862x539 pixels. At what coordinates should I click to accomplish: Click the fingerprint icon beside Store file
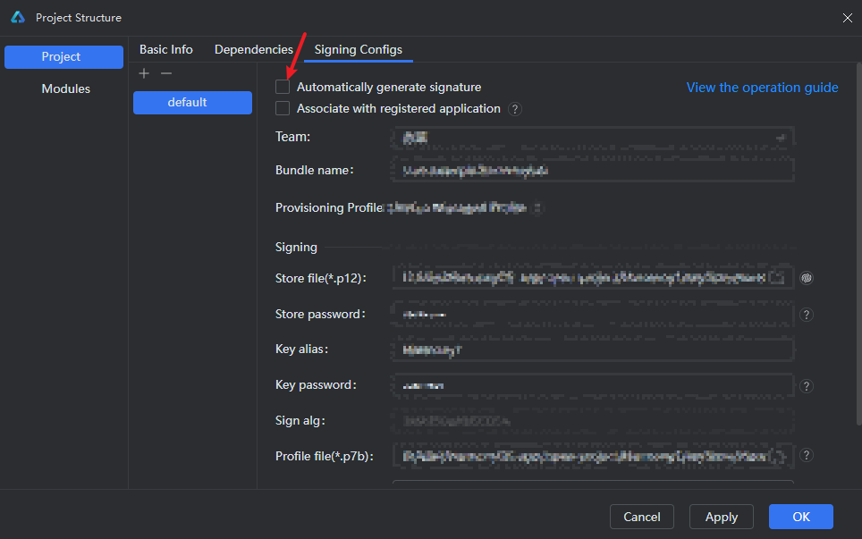pyautogui.click(x=806, y=278)
